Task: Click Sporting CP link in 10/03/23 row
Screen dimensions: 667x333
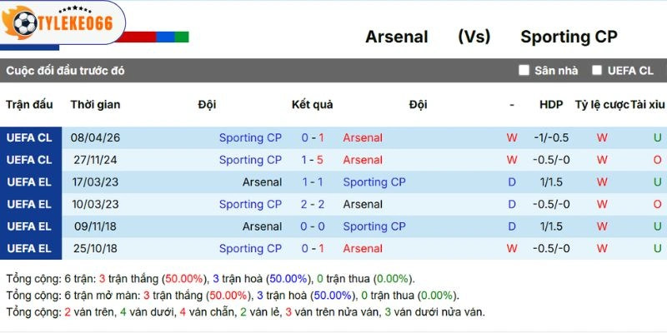Action: pos(250,204)
